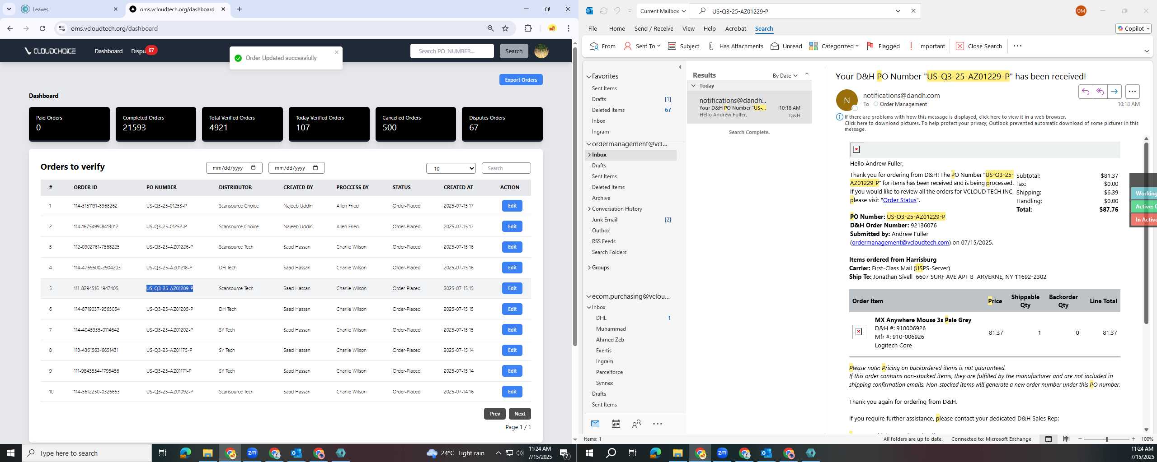Bookmark this page with star icon
This screenshot has height=462, width=1157.
[x=505, y=28]
